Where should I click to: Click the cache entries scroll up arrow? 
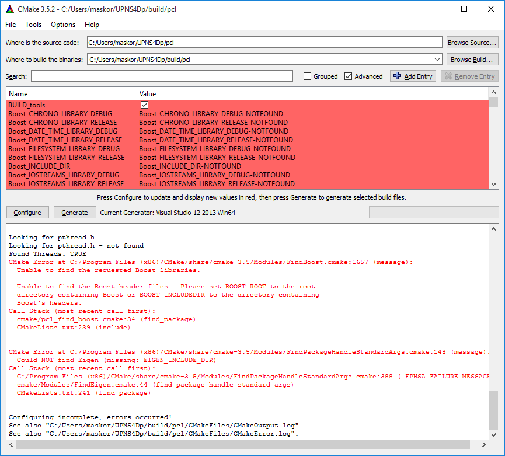[494, 92]
